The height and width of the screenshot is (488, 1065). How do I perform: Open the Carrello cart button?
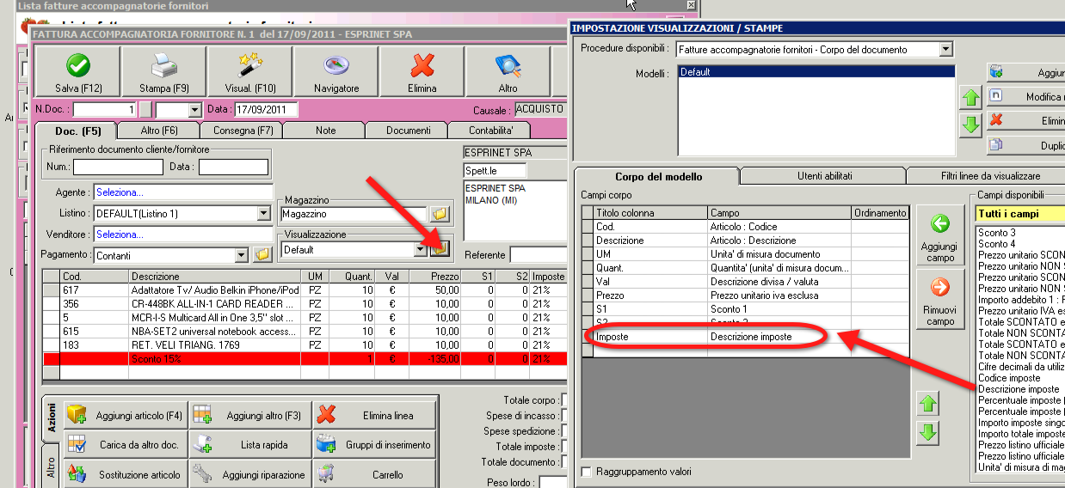pyautogui.click(x=374, y=474)
